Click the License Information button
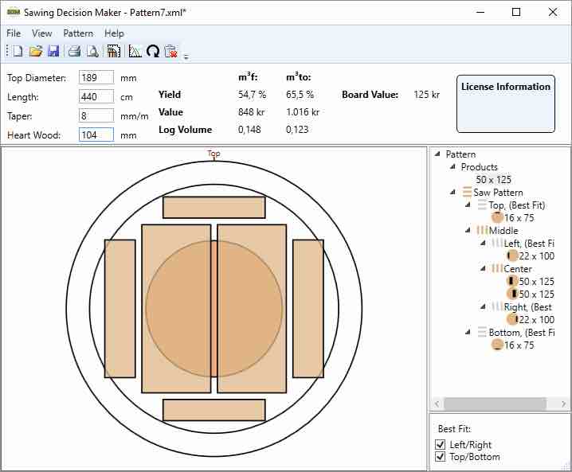 point(505,103)
